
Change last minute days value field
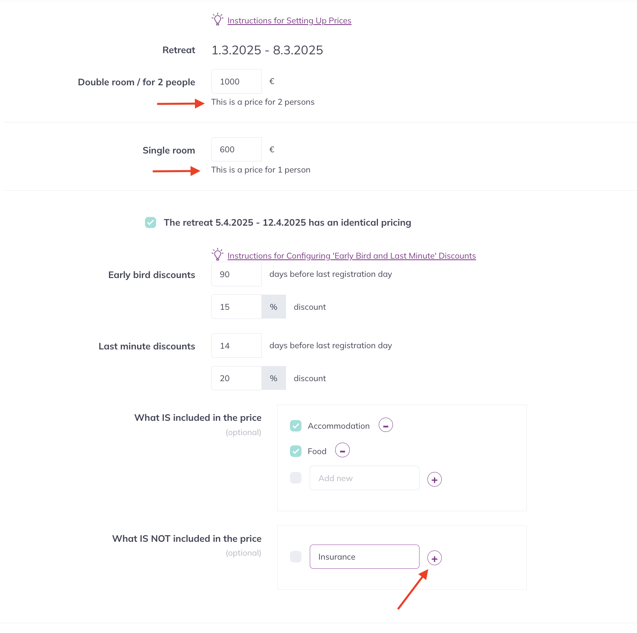[x=236, y=345]
